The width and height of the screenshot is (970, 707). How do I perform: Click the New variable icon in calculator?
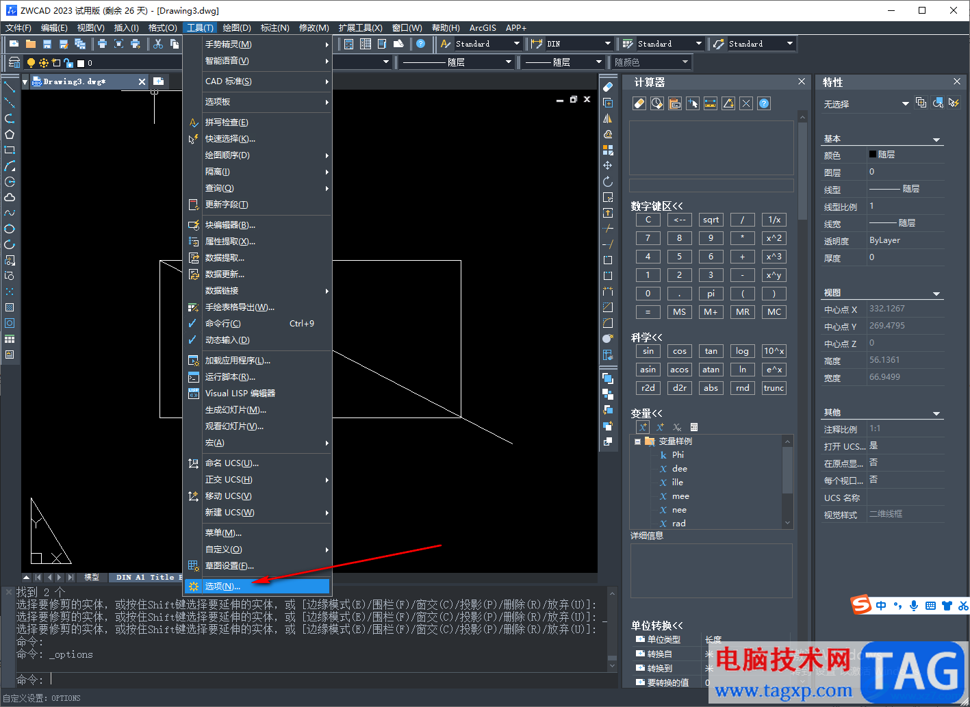(643, 427)
